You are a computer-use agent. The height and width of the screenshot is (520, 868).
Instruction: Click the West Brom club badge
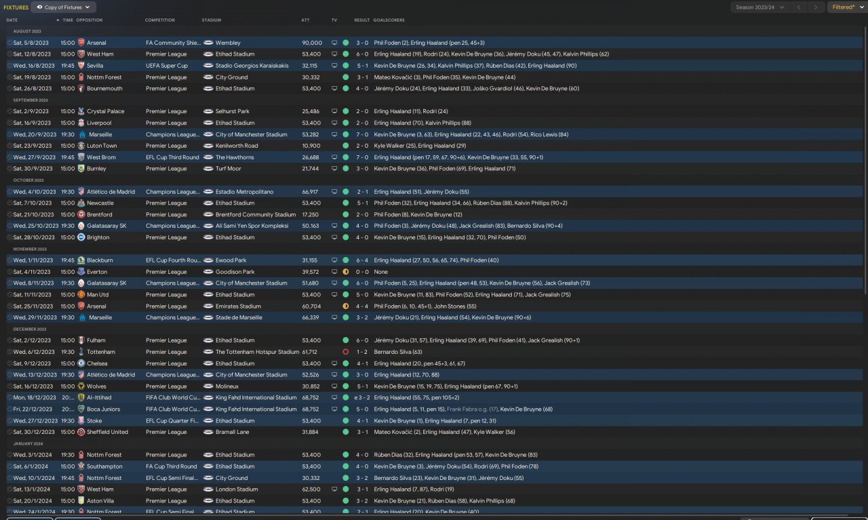pyautogui.click(x=81, y=157)
